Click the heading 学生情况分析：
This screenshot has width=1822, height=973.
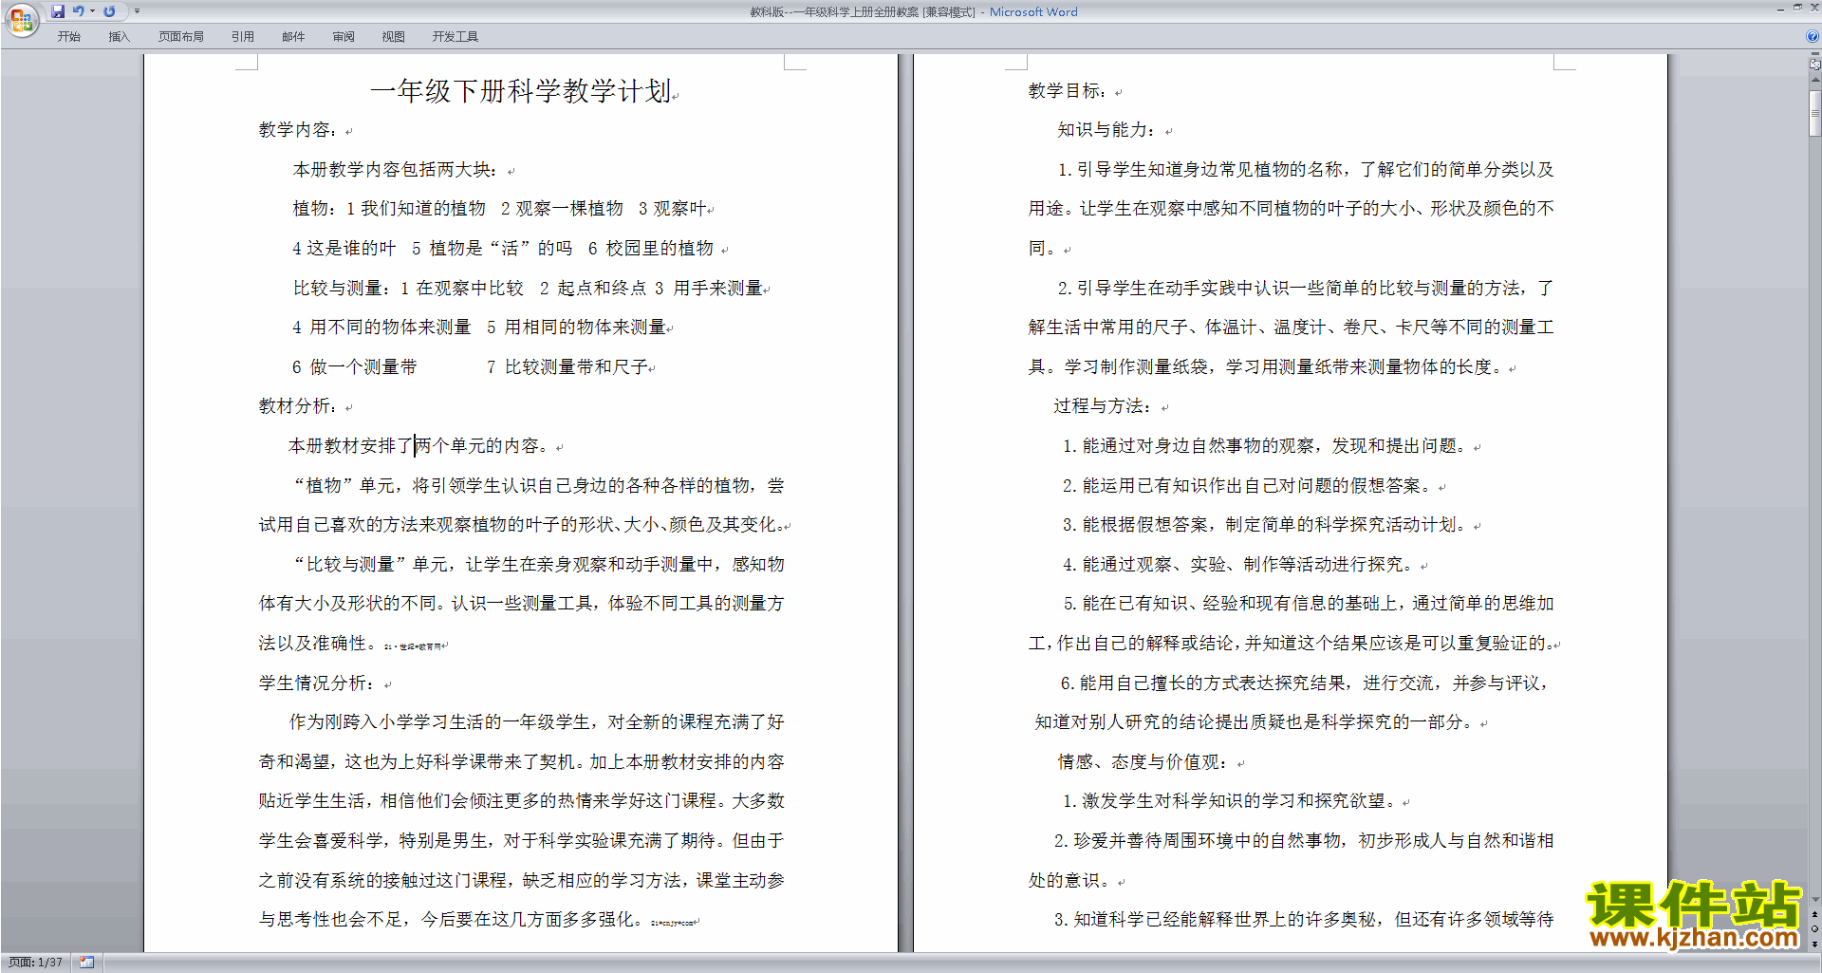click(317, 683)
